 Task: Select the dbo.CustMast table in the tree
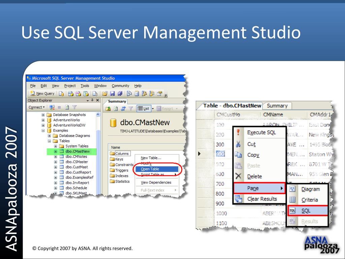coord(76,167)
